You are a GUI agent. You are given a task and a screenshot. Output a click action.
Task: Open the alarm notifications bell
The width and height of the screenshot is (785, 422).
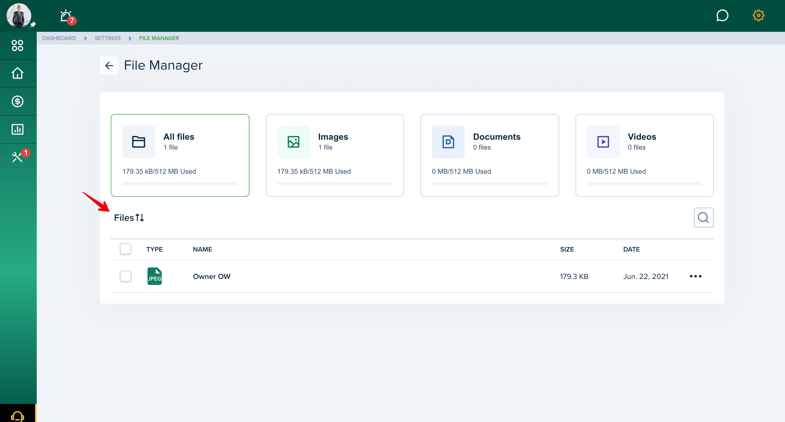[x=66, y=16]
